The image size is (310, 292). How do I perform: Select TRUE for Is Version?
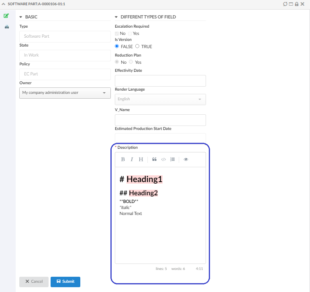pyautogui.click(x=137, y=47)
